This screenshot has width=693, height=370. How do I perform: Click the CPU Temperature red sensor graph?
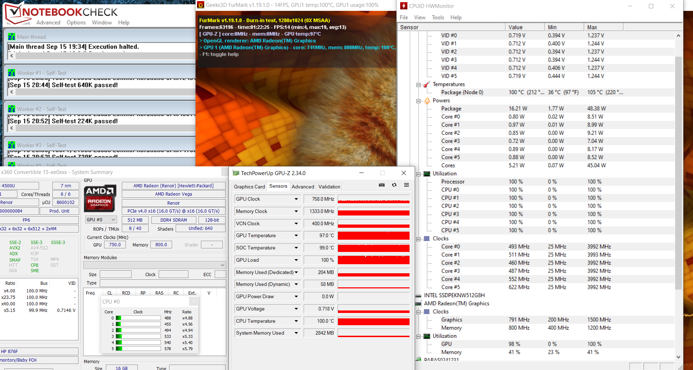point(374,321)
